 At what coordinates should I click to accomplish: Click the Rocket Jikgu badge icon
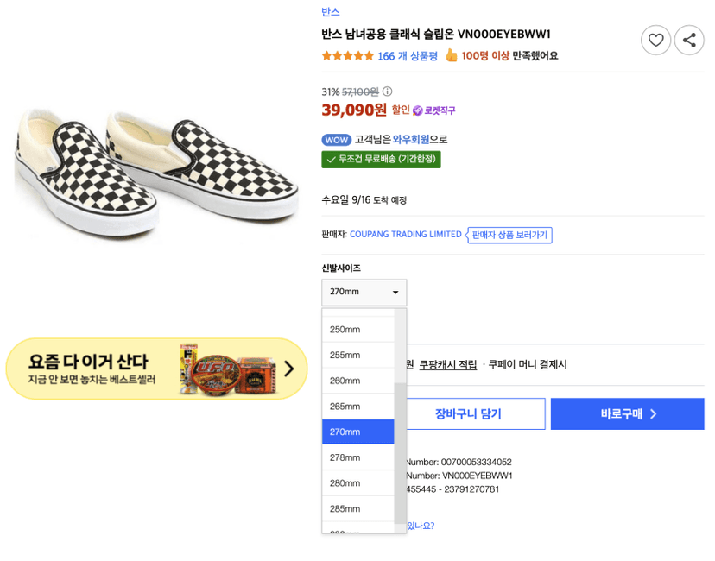(417, 110)
